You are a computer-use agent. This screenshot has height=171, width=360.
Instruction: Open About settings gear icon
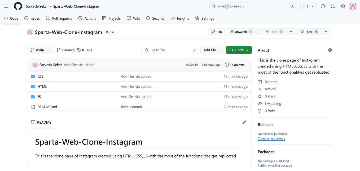coord(330,50)
